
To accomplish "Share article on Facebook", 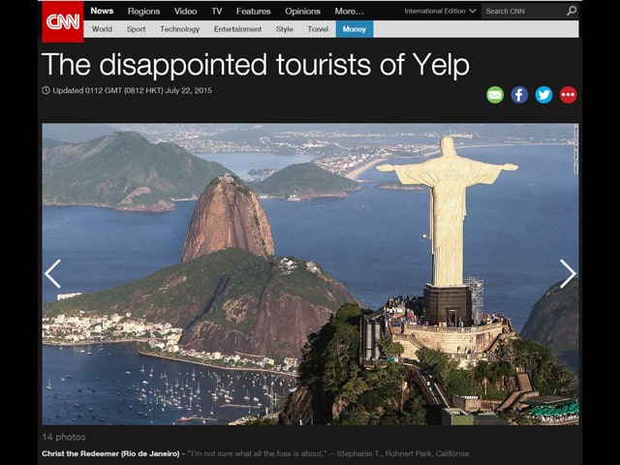I will pos(519,95).
